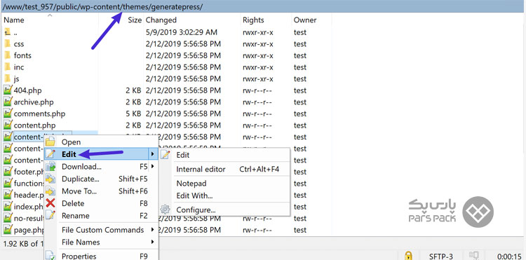Select the content.php file icon
Screen dimensions: 526x260
(x=8, y=125)
